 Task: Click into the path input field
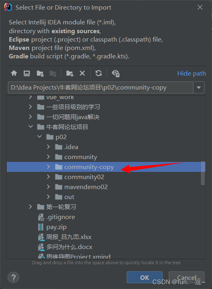point(101,88)
